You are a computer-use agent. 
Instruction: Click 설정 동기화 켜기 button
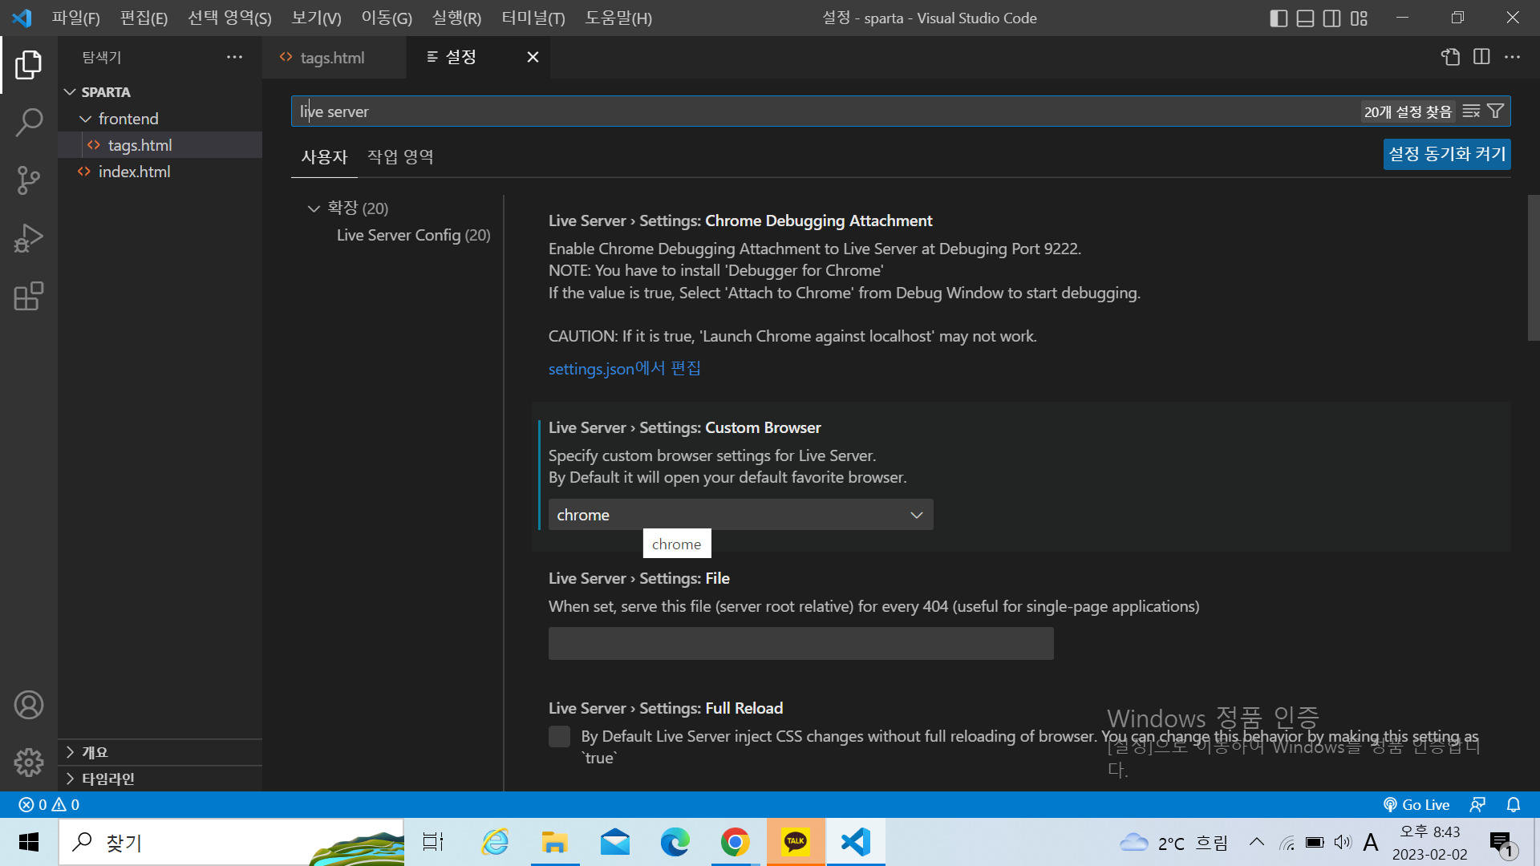click(x=1447, y=154)
